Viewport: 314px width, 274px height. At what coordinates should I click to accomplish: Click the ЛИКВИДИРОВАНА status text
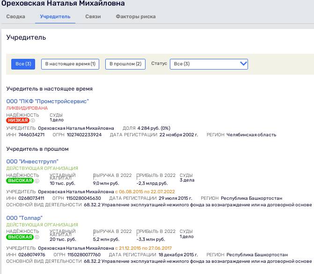27,108
